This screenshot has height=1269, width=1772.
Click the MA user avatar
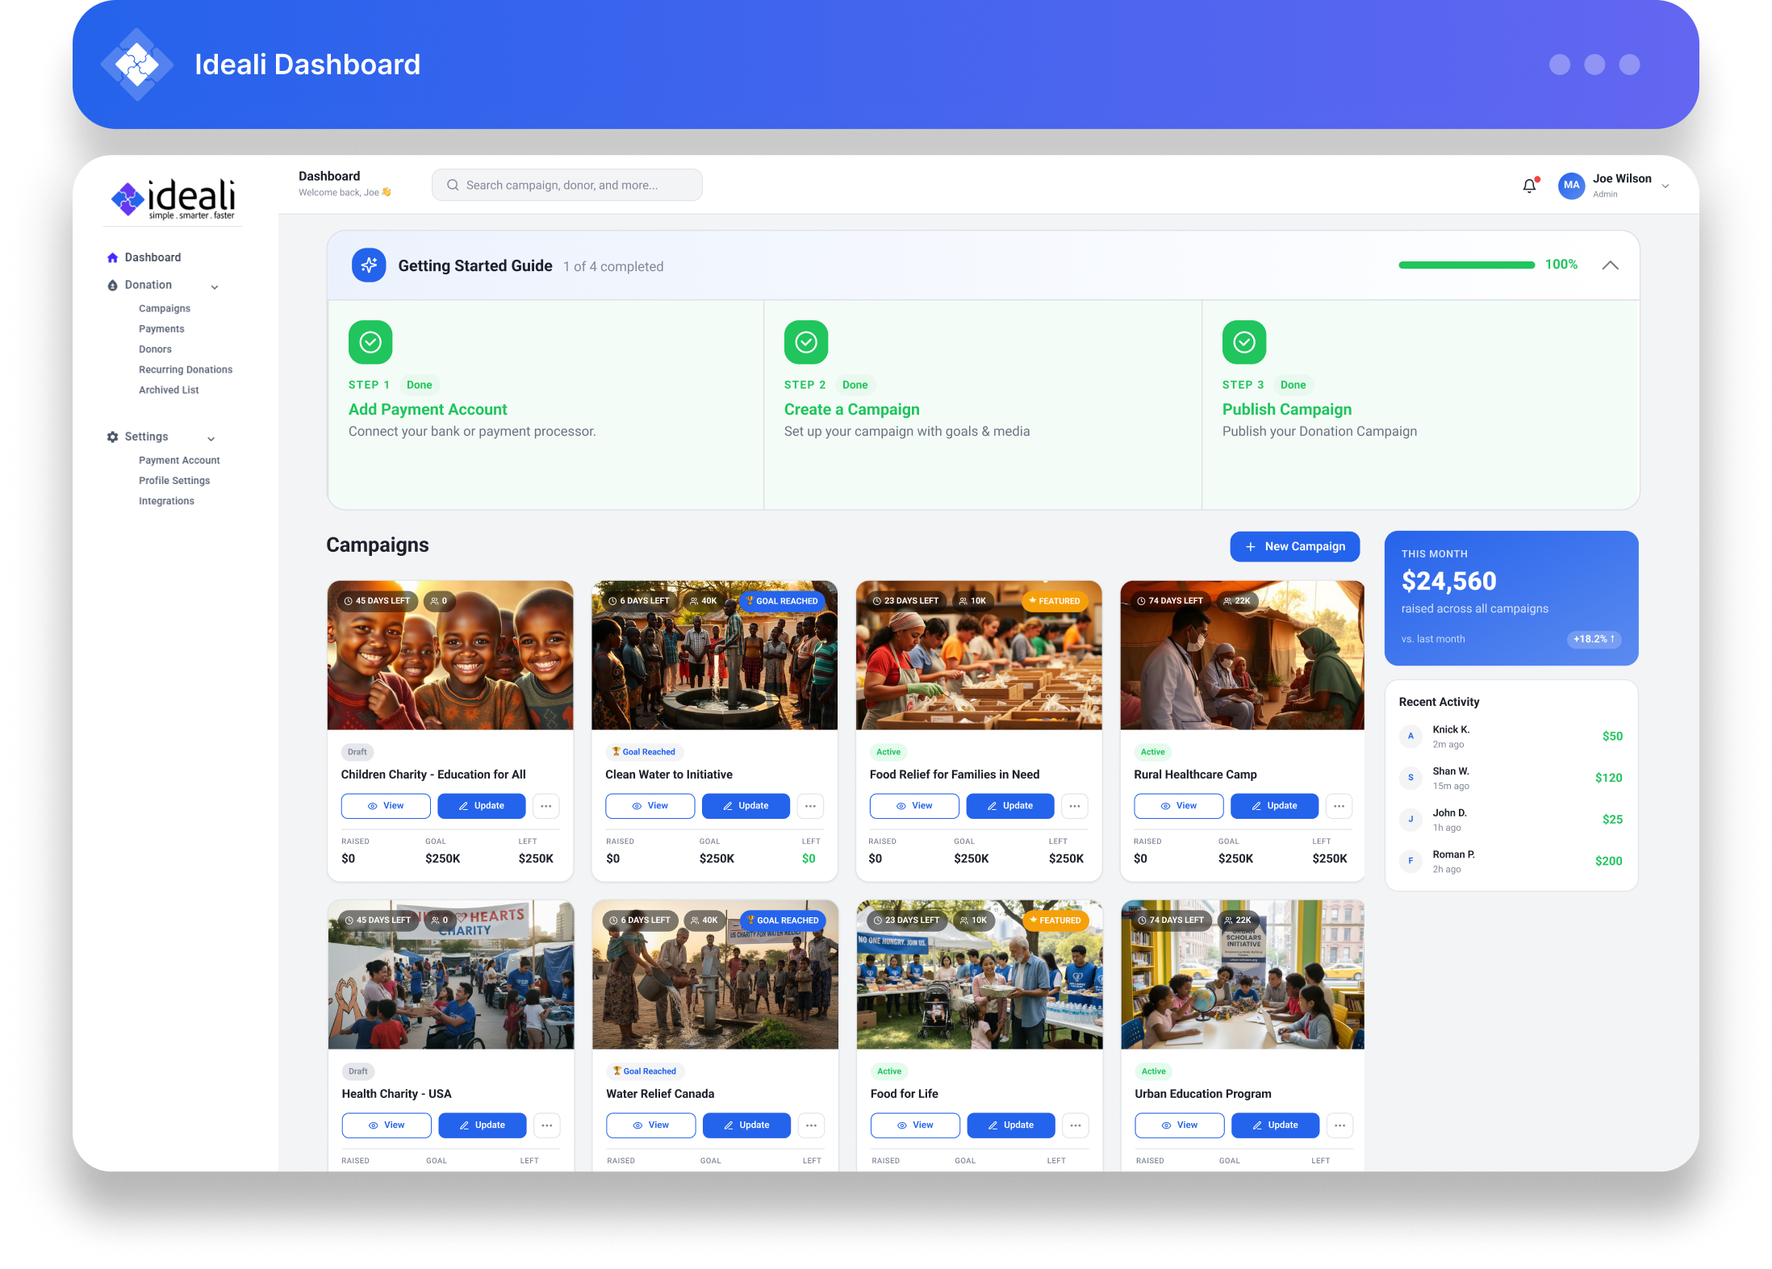coord(1570,186)
